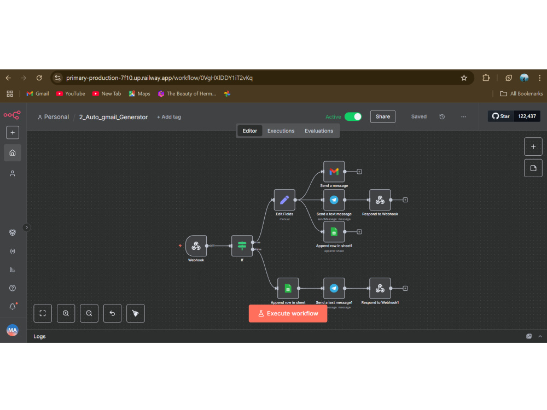
Task: Click the 122,437 star count
Action: (527, 116)
